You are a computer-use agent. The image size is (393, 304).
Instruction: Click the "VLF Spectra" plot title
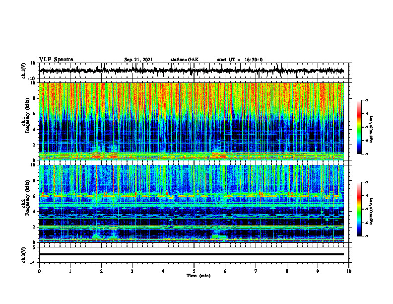click(56, 60)
